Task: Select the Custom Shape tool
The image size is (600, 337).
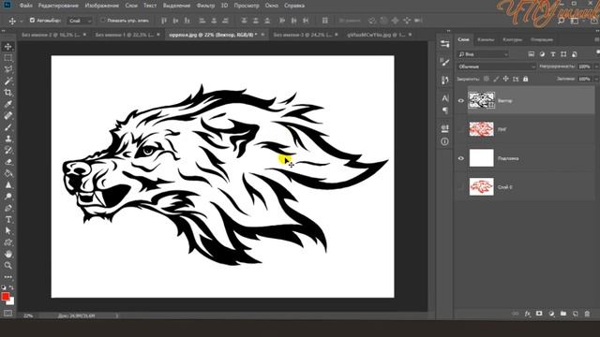Action: coord(8,242)
